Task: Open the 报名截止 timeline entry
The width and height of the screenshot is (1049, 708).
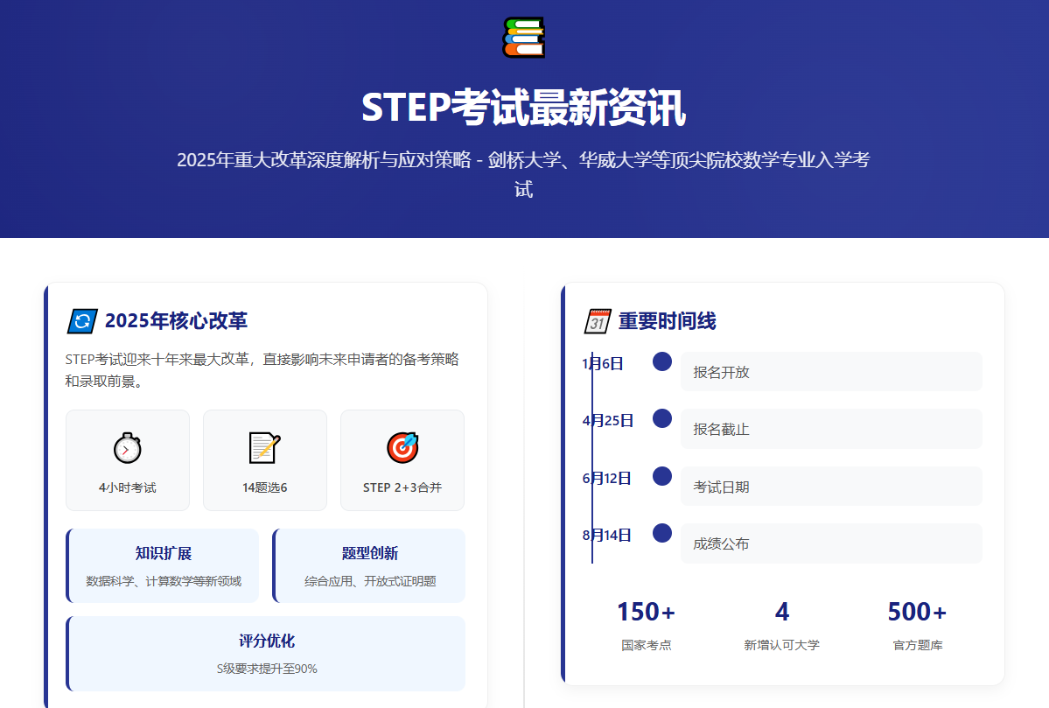Action: tap(830, 429)
